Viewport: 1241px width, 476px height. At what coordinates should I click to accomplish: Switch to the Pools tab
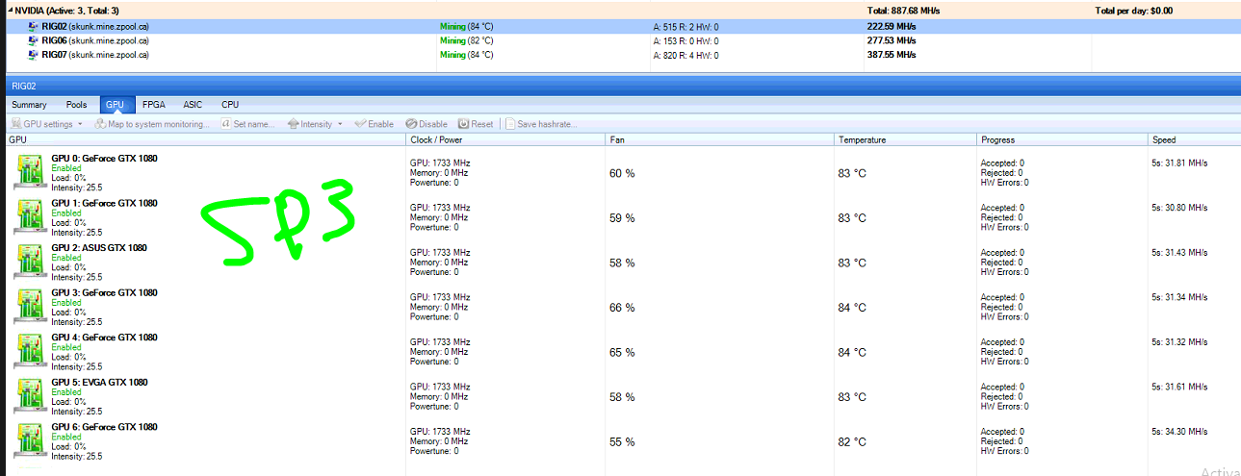[76, 105]
